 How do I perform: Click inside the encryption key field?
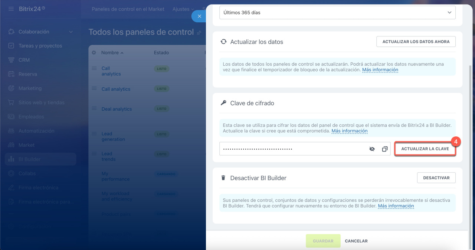(x=289, y=149)
